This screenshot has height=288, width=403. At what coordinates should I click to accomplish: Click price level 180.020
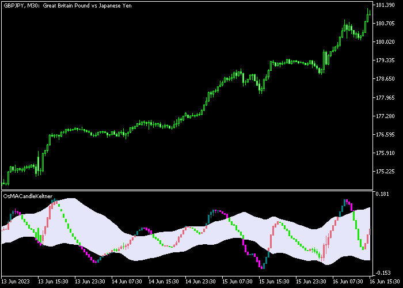[x=385, y=41]
